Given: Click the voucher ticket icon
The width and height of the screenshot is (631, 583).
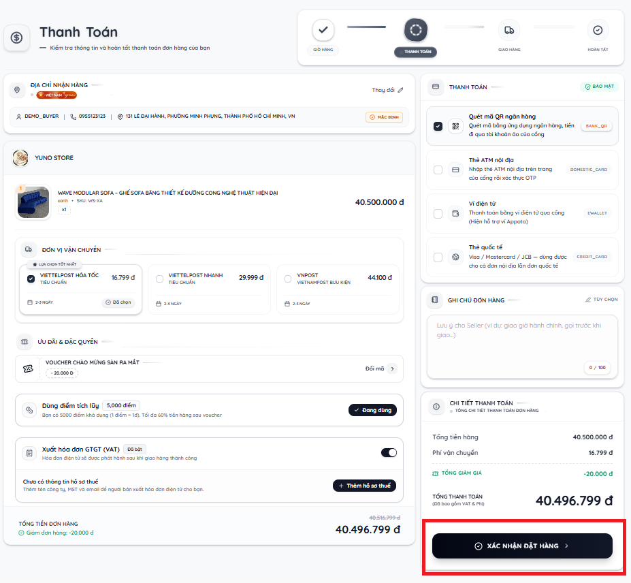Looking at the screenshot, I should (x=28, y=369).
